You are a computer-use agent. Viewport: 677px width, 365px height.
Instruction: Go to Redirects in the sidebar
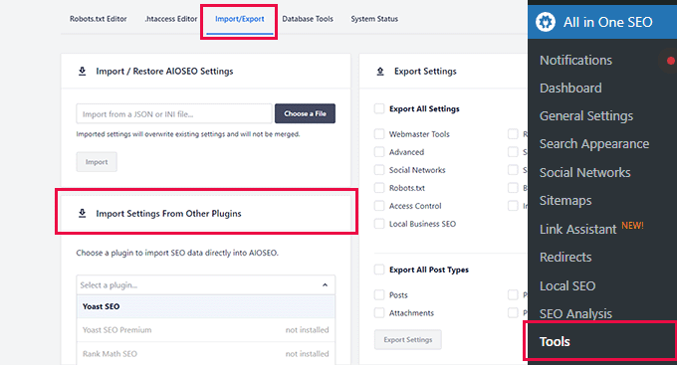(x=565, y=258)
